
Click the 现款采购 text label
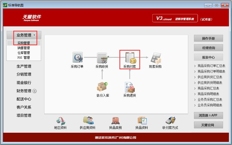155,66
